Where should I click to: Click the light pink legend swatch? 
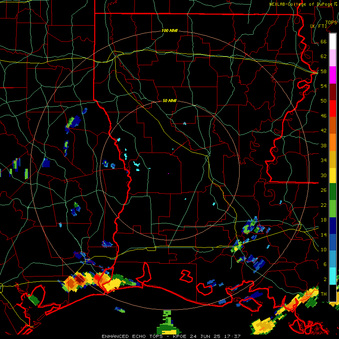click(x=333, y=58)
